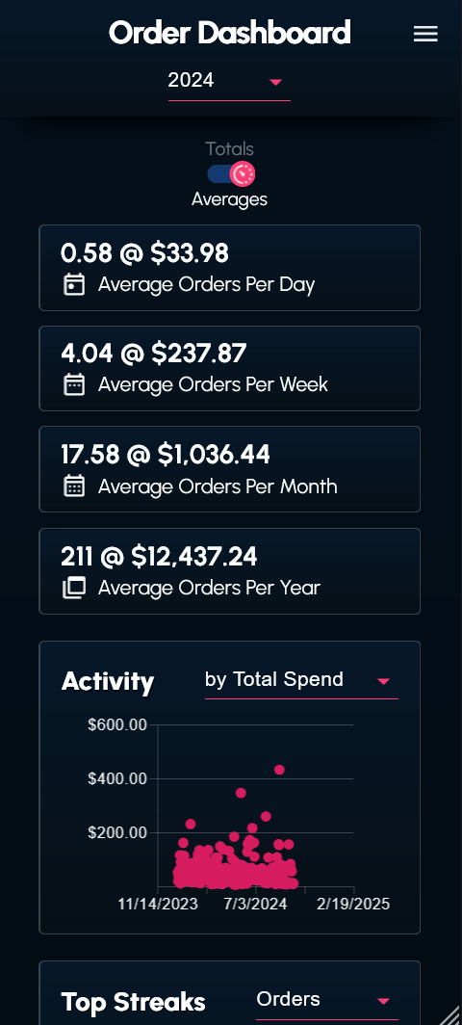This screenshot has height=1025, width=462.
Task: Click the 0.58 @ $33.98 daily average card
Action: pos(229,268)
